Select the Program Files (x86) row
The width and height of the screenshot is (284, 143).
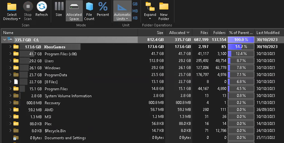click(142, 54)
